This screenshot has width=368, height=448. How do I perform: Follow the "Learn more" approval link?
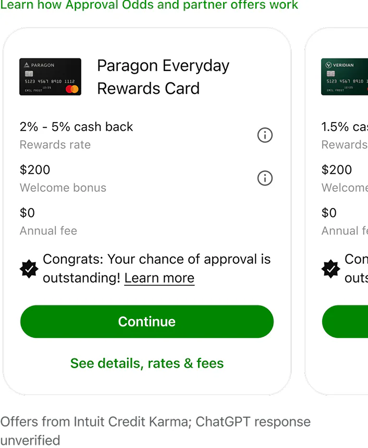159,278
